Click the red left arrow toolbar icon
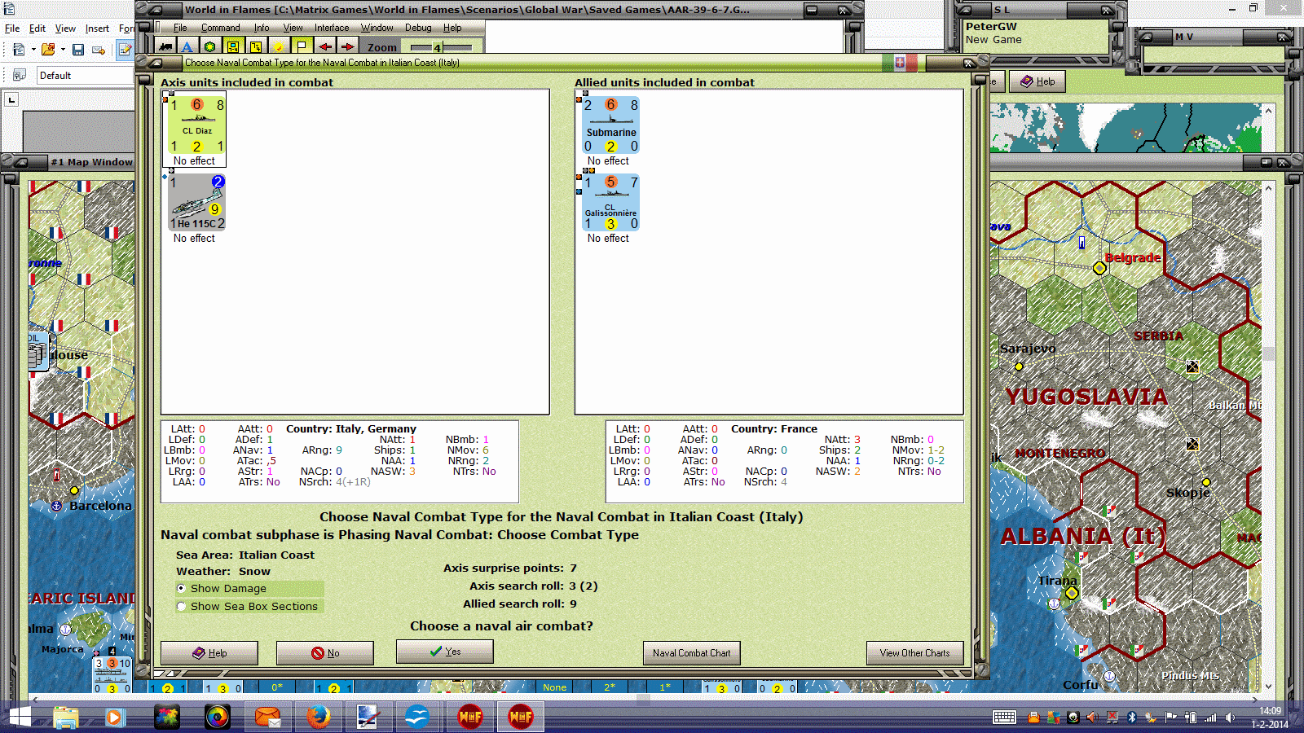1304x733 pixels. point(324,47)
